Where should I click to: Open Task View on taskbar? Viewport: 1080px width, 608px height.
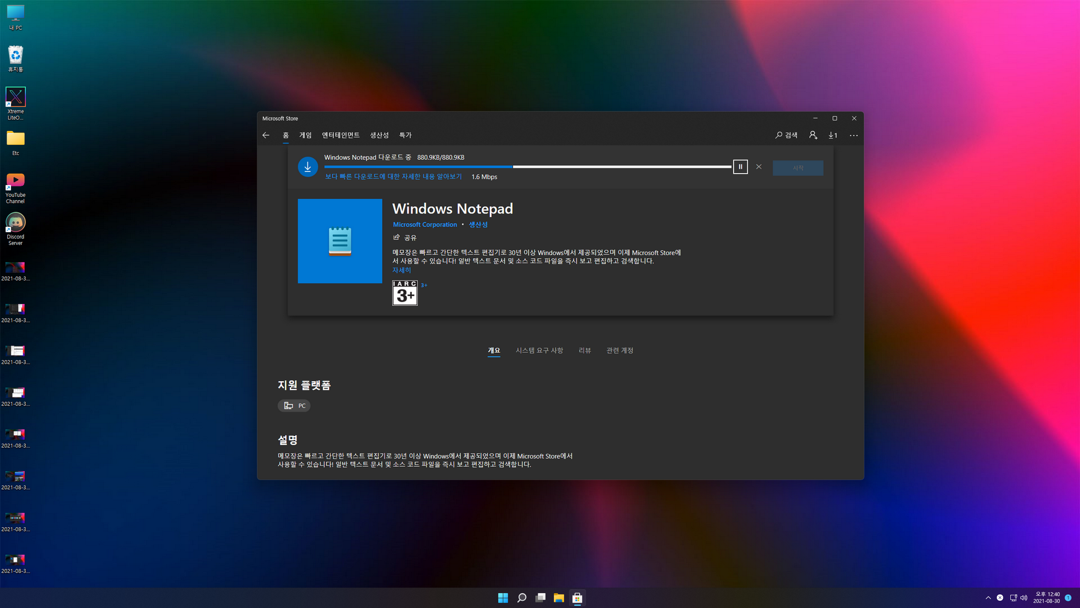(x=541, y=598)
